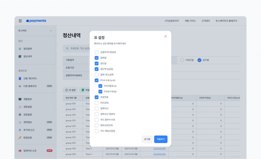The image size is (261, 159).
Task: Click the 개발정보 monitor icon
Action: pos(20,99)
